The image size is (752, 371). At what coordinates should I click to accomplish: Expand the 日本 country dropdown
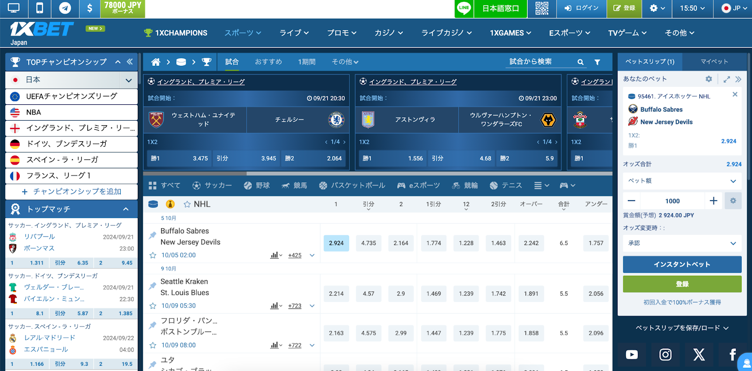pyautogui.click(x=128, y=80)
